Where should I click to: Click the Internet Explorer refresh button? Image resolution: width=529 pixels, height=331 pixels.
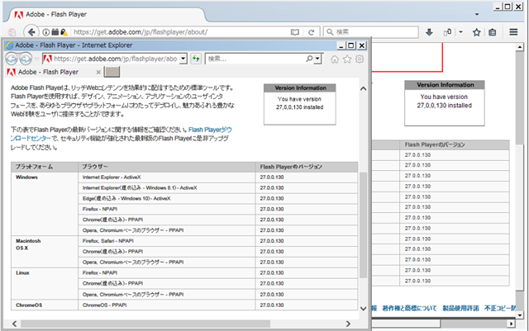pyautogui.click(x=196, y=59)
